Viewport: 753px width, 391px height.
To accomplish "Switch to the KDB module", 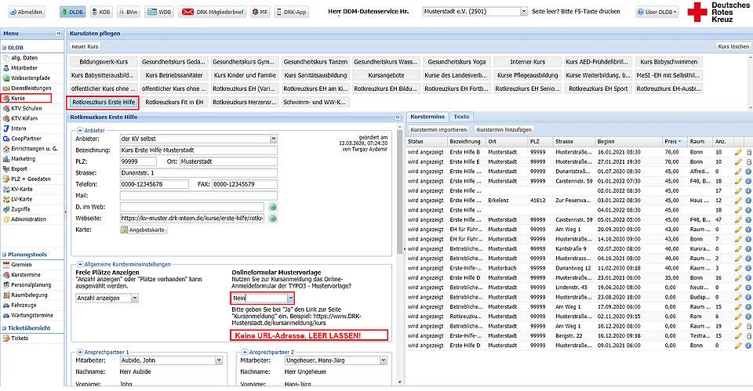I will tap(100, 13).
